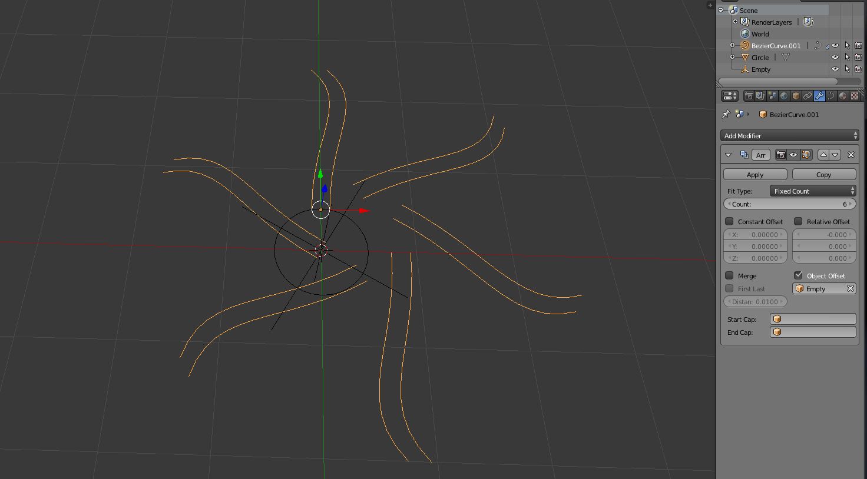
Task: Collapse the Scene tree in outliner
Action: 720,10
